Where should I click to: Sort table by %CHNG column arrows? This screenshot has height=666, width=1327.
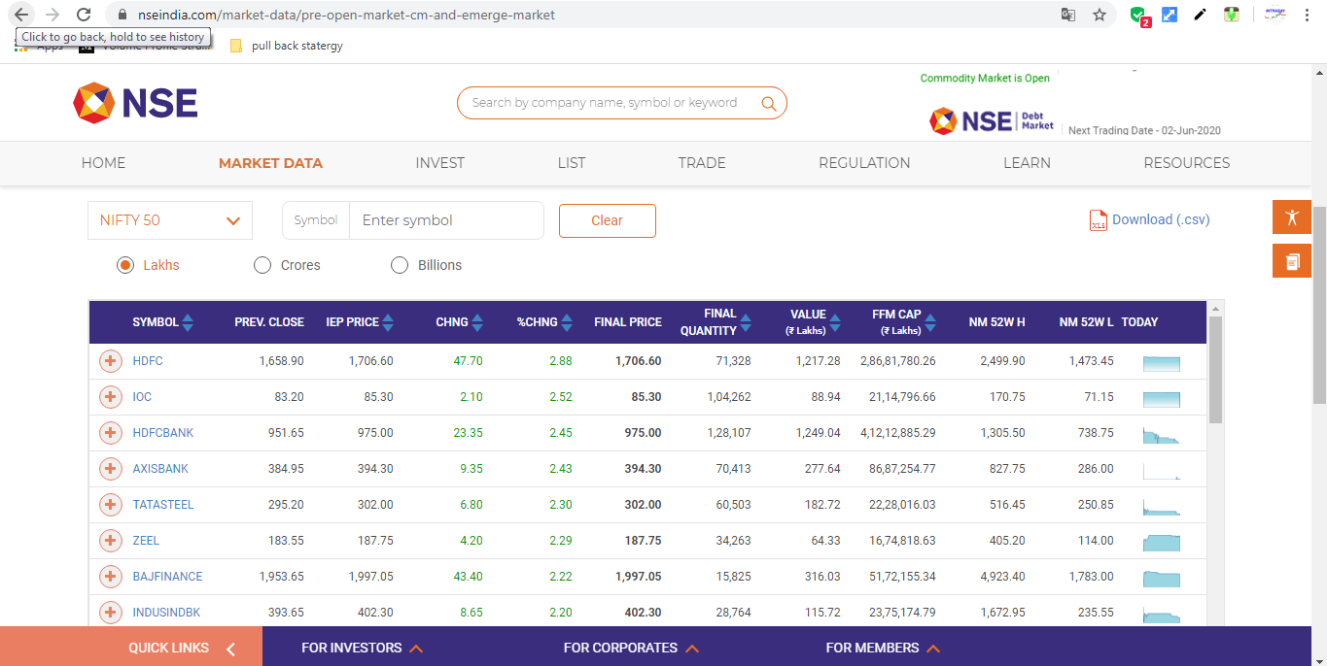point(567,322)
